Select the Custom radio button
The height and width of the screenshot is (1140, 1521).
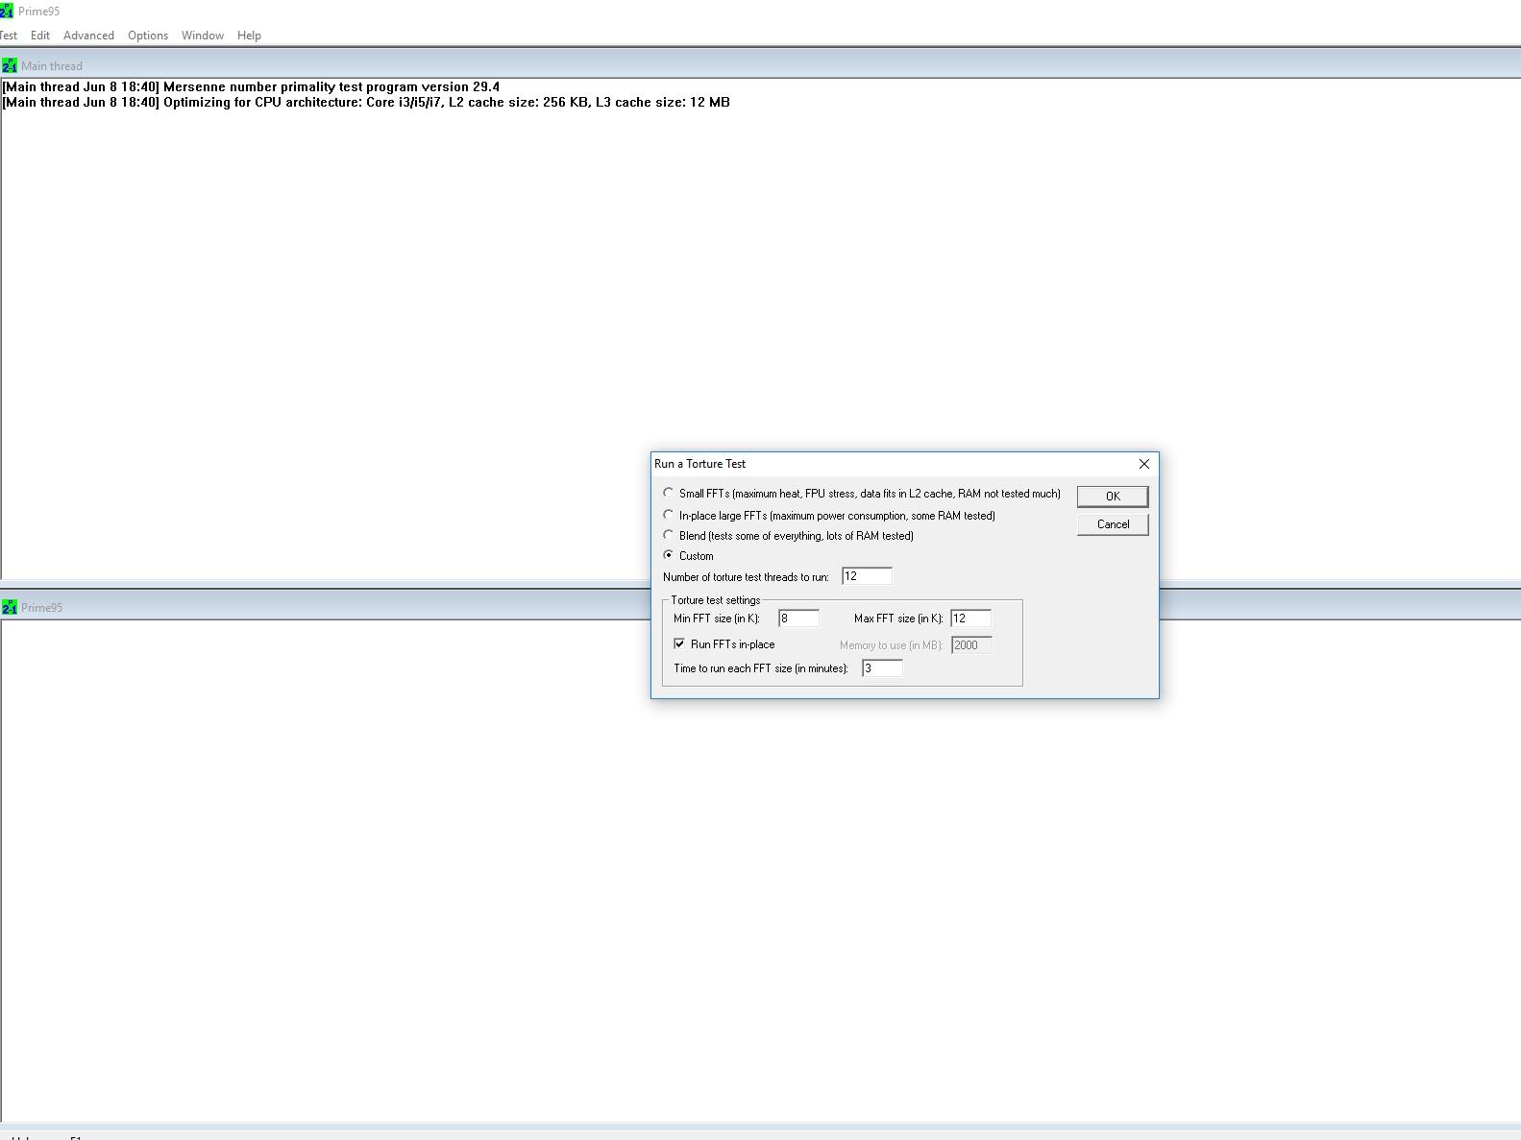point(669,555)
